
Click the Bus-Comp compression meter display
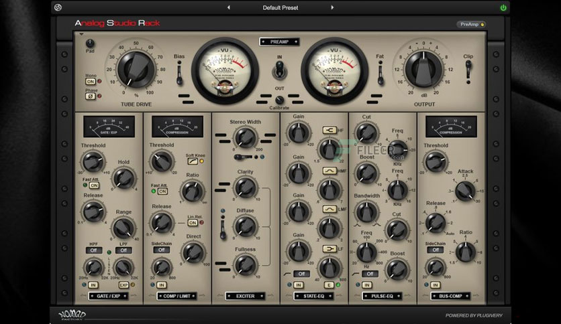click(451, 127)
